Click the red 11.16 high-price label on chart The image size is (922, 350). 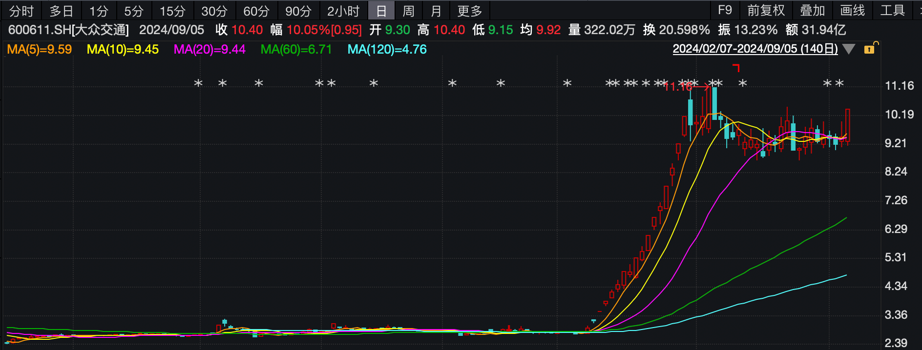678,87
